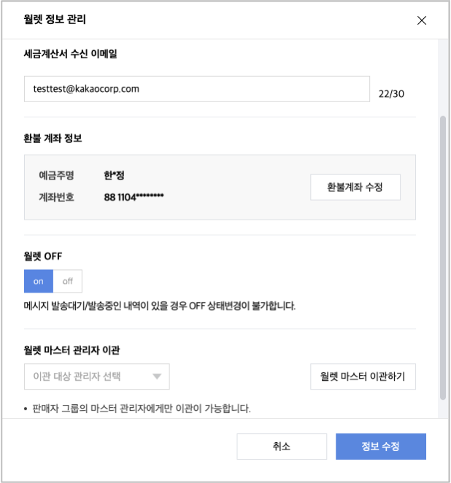The width and height of the screenshot is (451, 483).
Task: Click the vertical scrollbar in the dialog
Action: pyautogui.click(x=442, y=255)
